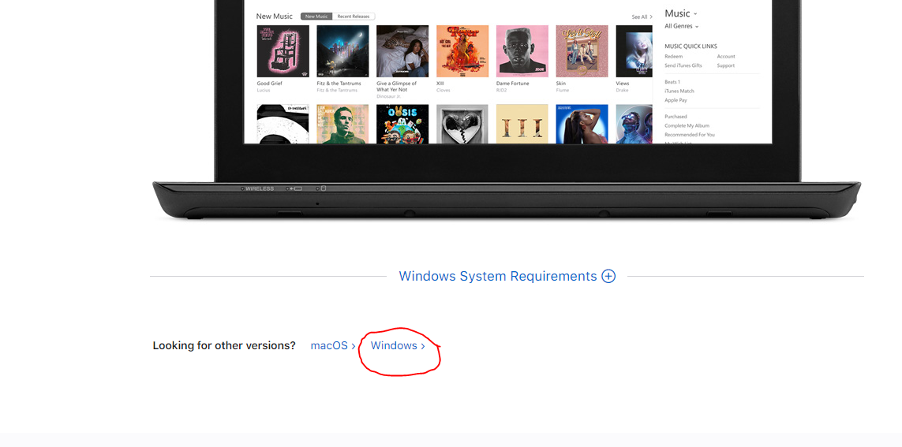Open the blue cover with posing woman
This screenshot has width=902, height=447.
pos(582,124)
